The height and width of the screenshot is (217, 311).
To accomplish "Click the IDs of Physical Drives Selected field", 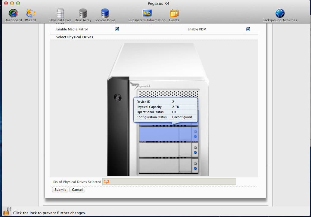I will click(x=169, y=181).
